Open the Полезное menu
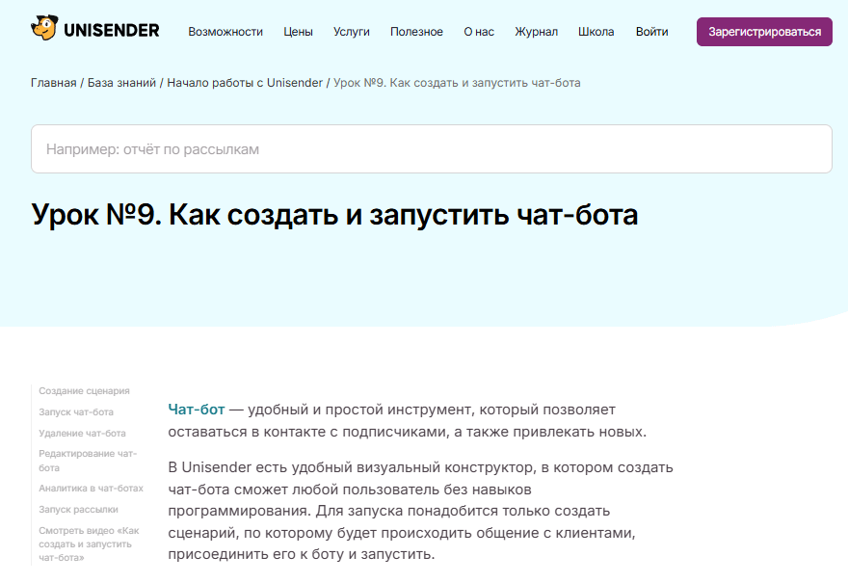The image size is (848, 583). point(416,32)
